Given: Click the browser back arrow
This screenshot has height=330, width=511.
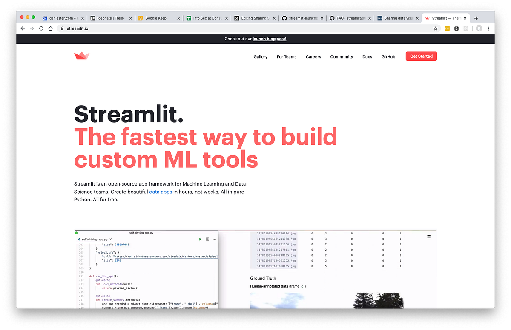Looking at the screenshot, I should (23, 28).
